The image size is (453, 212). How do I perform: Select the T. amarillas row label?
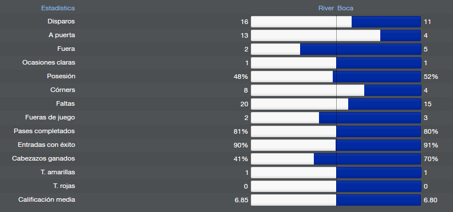pos(57,172)
